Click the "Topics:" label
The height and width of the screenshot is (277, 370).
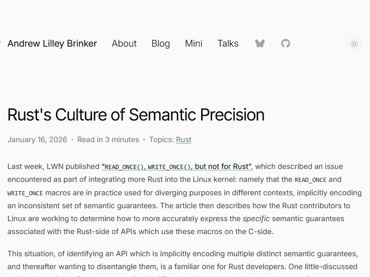161,139
